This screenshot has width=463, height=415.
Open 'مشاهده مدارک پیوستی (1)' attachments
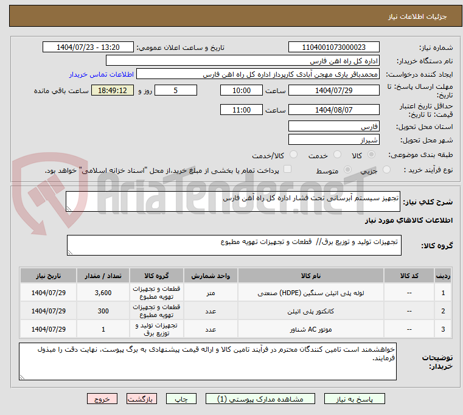(260, 399)
